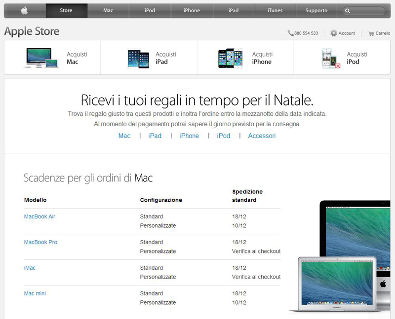Jump to Mac link under the Natale headline
This screenshot has height=319, width=395.
[x=124, y=136]
